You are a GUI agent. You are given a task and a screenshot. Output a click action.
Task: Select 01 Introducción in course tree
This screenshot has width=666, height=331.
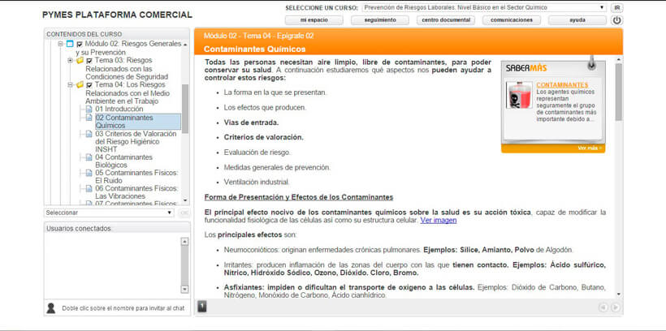[x=119, y=109]
